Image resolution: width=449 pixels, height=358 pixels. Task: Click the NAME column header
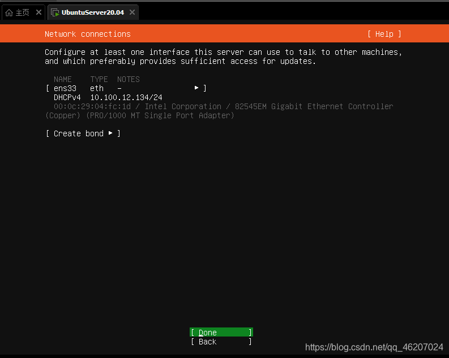[63, 79]
